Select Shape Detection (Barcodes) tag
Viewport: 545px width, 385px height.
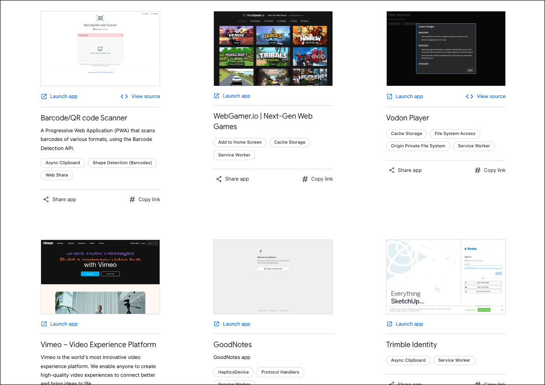[122, 163]
